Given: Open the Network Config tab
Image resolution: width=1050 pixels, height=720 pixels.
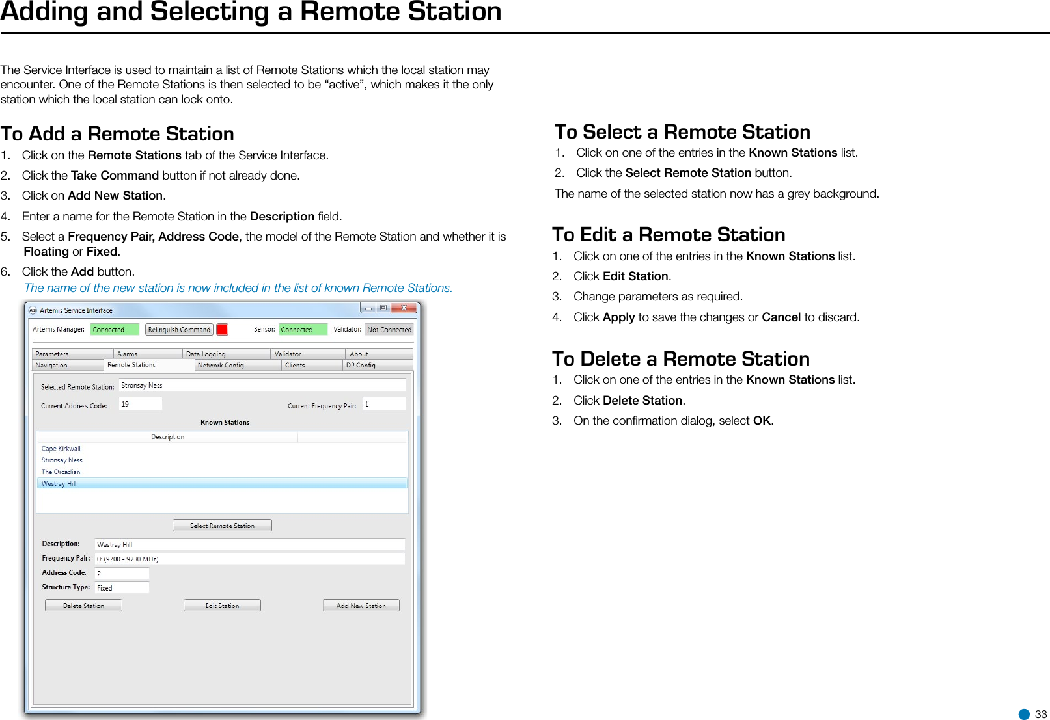Looking at the screenshot, I should [x=238, y=366].
